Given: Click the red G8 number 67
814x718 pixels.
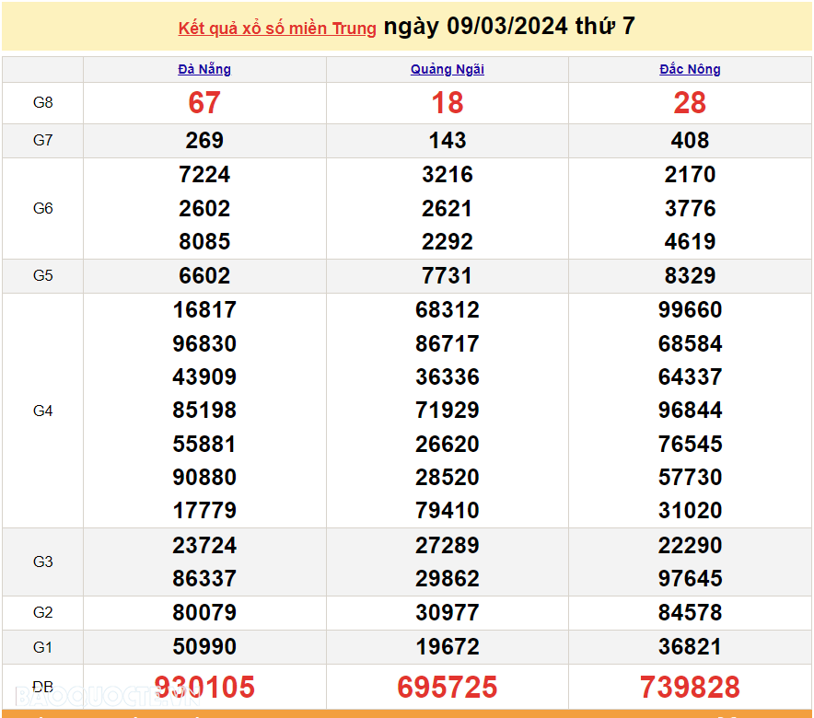Looking at the screenshot, I should click(x=204, y=103).
